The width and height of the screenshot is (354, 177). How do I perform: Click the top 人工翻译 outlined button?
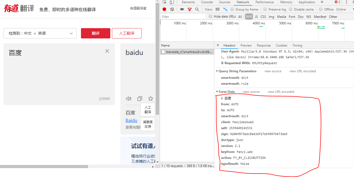coord(127,33)
